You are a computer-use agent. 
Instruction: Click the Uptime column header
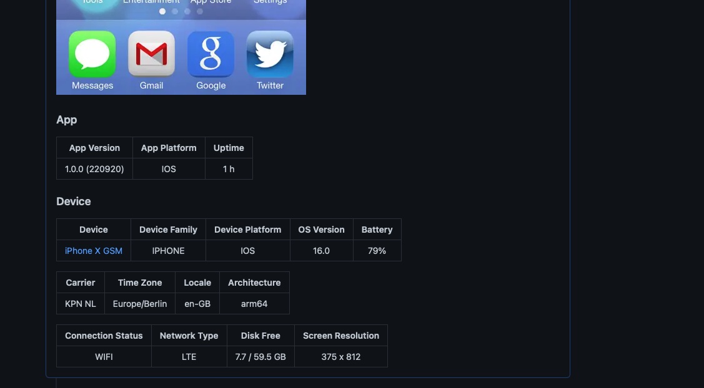[229, 148]
